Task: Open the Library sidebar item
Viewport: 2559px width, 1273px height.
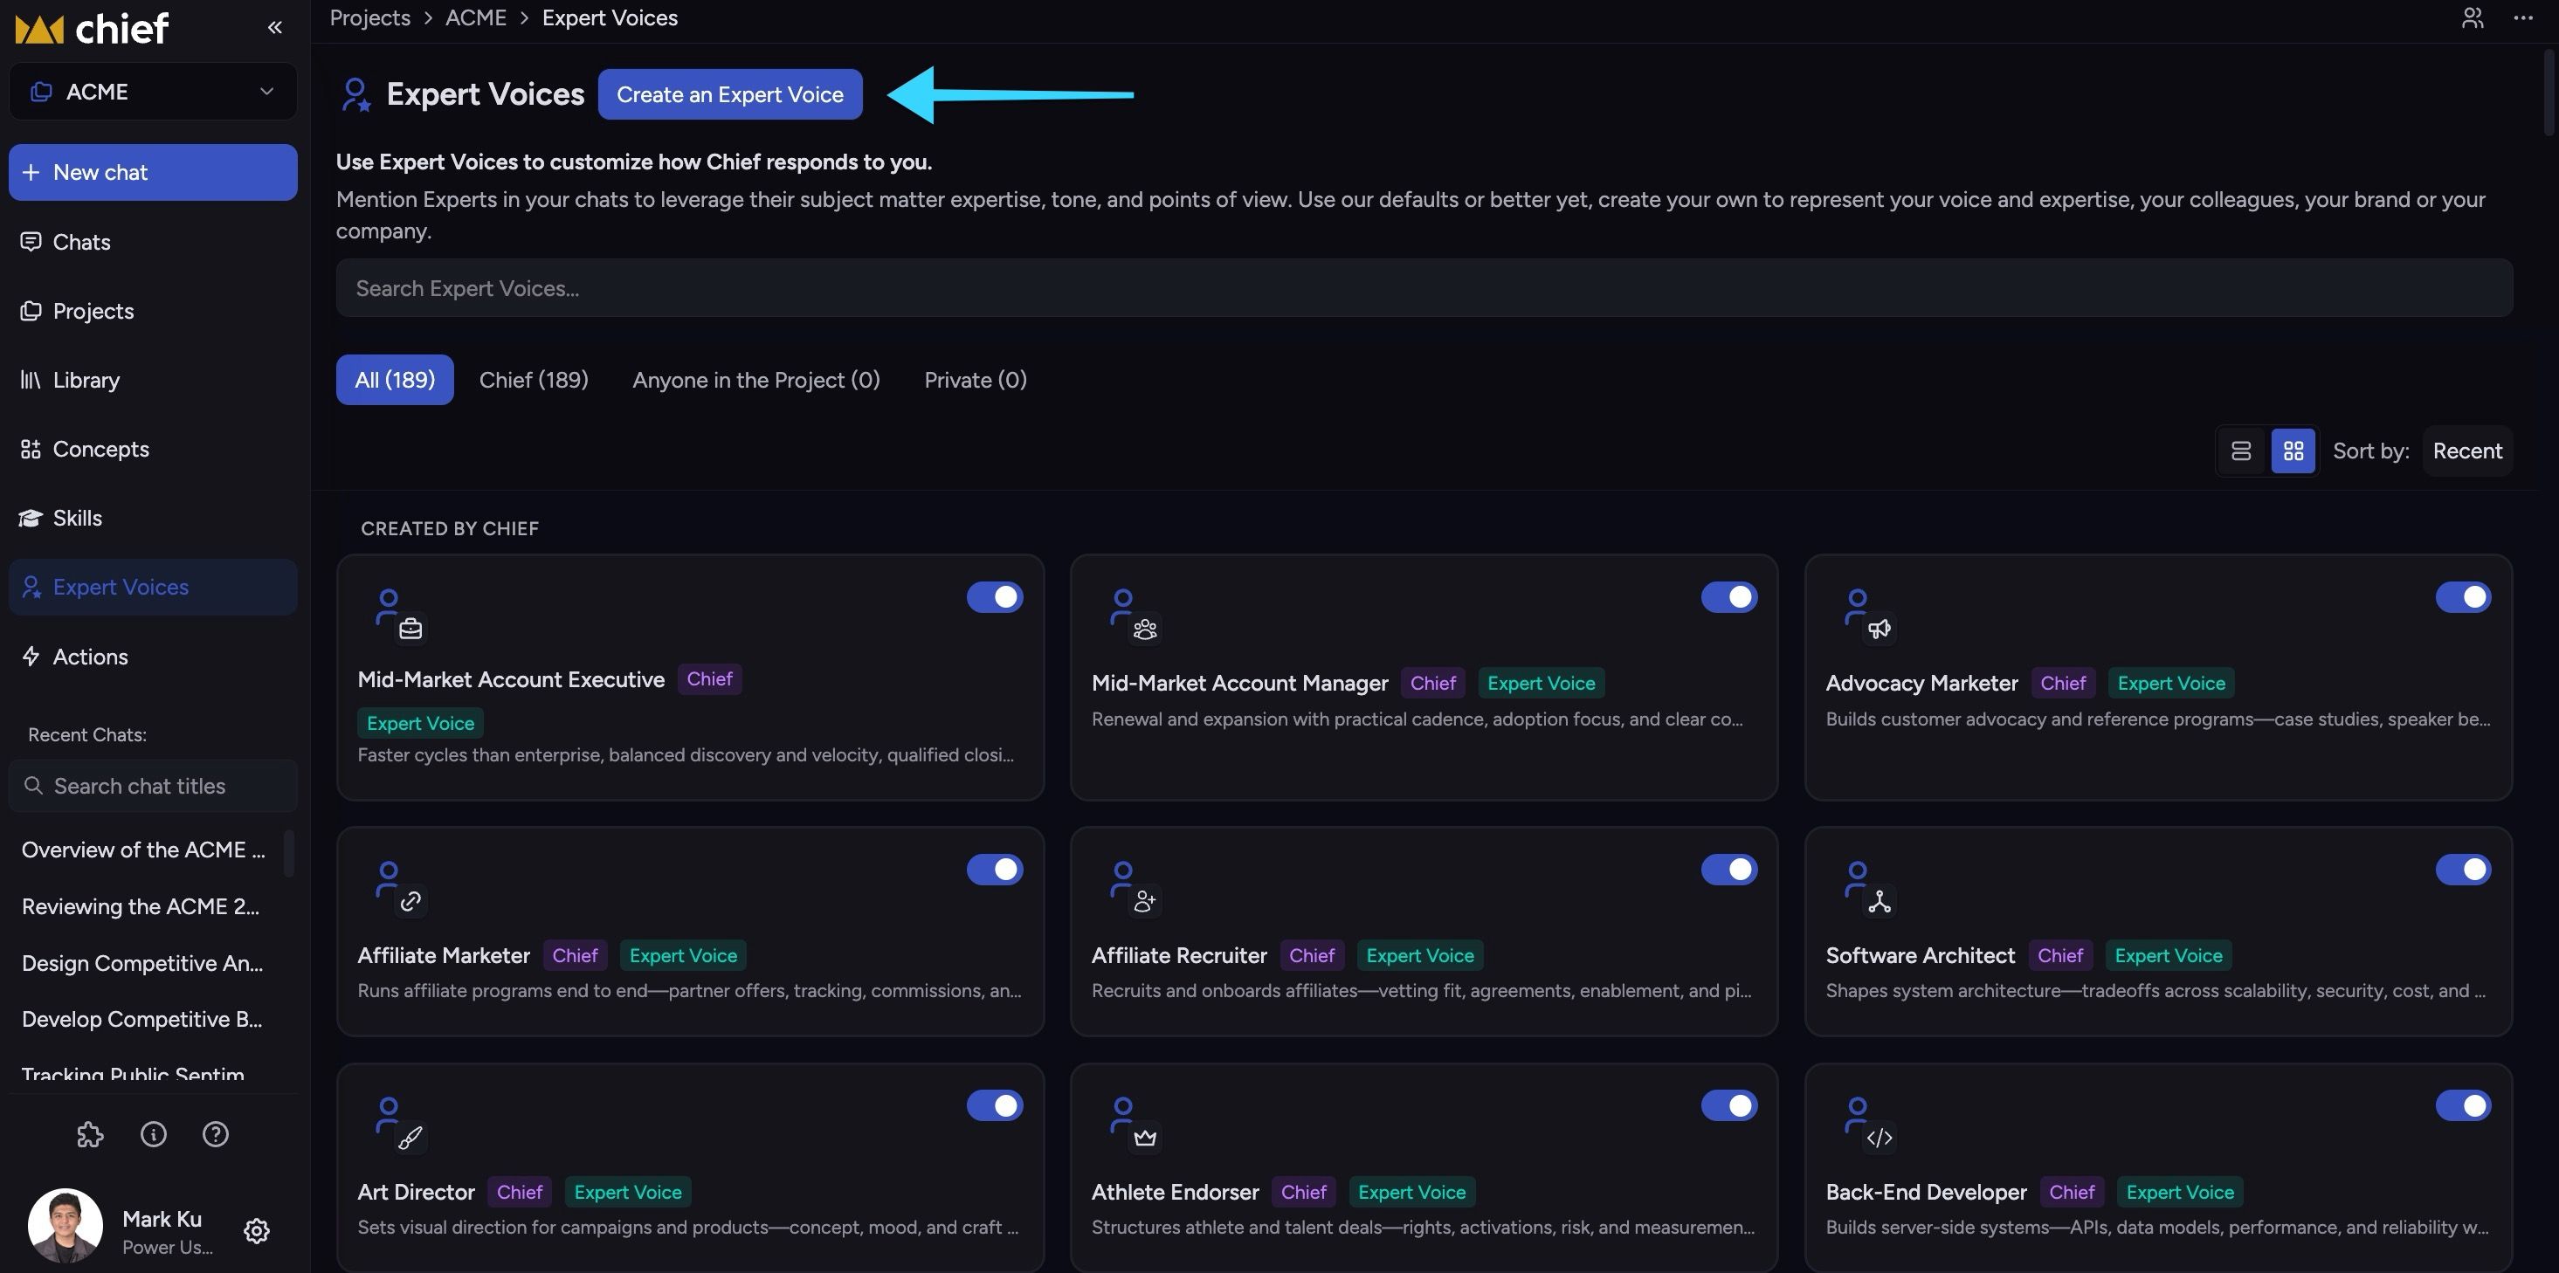Action: pos(153,379)
